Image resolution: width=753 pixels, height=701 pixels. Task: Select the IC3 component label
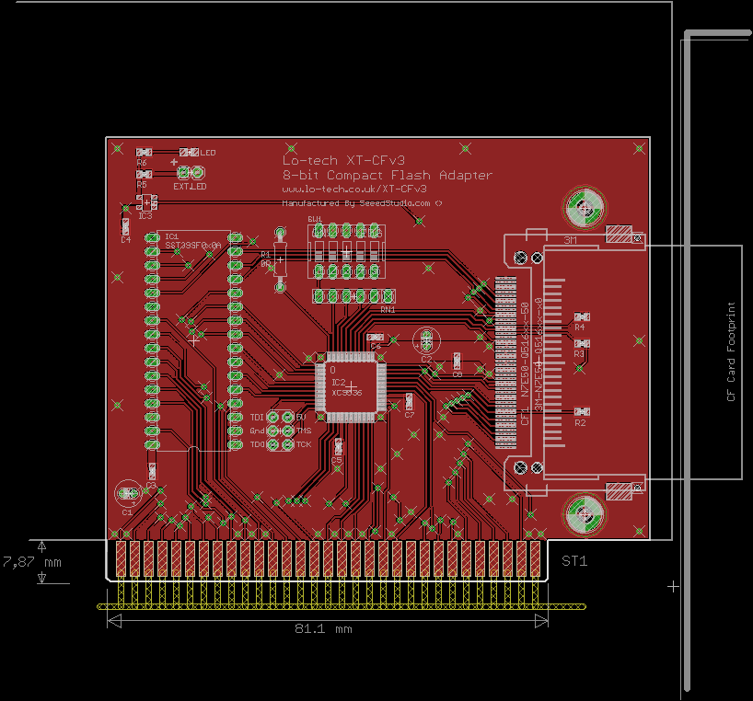(145, 216)
